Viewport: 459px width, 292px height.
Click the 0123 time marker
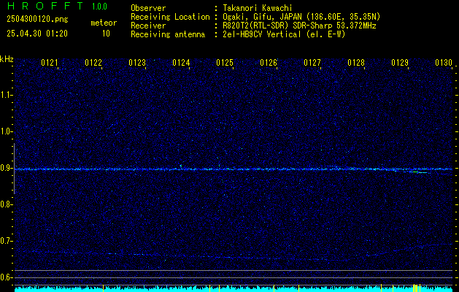(137, 63)
